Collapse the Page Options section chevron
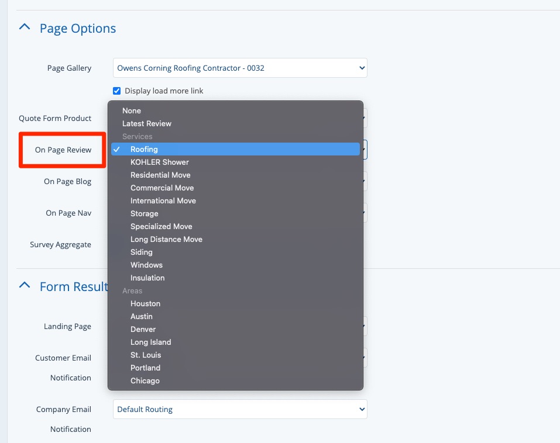 (25, 27)
